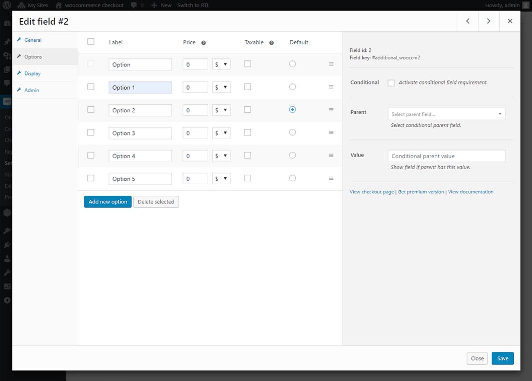The height and width of the screenshot is (381, 532).
Task: Click the Conditional parent value input
Action: click(446, 156)
